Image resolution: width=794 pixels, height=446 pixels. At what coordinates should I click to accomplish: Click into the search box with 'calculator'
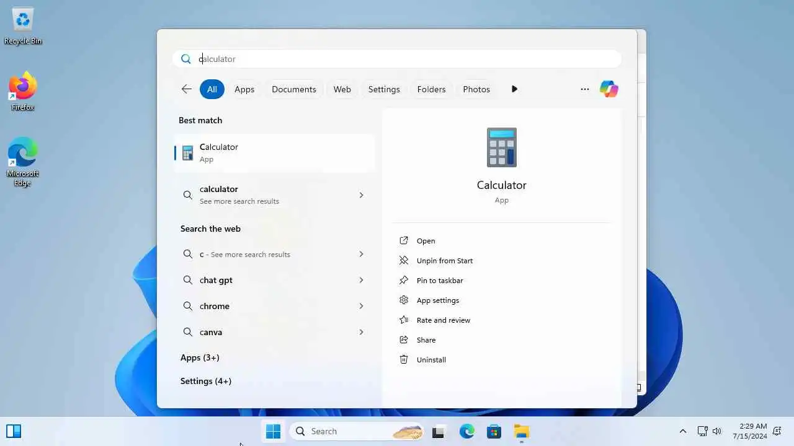(x=397, y=59)
